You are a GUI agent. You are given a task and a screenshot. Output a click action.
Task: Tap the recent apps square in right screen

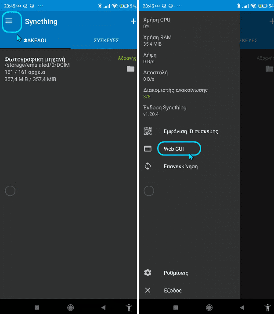(176, 307)
